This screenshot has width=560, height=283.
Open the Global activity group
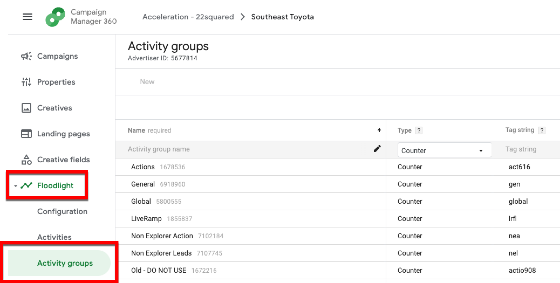pyautogui.click(x=141, y=201)
